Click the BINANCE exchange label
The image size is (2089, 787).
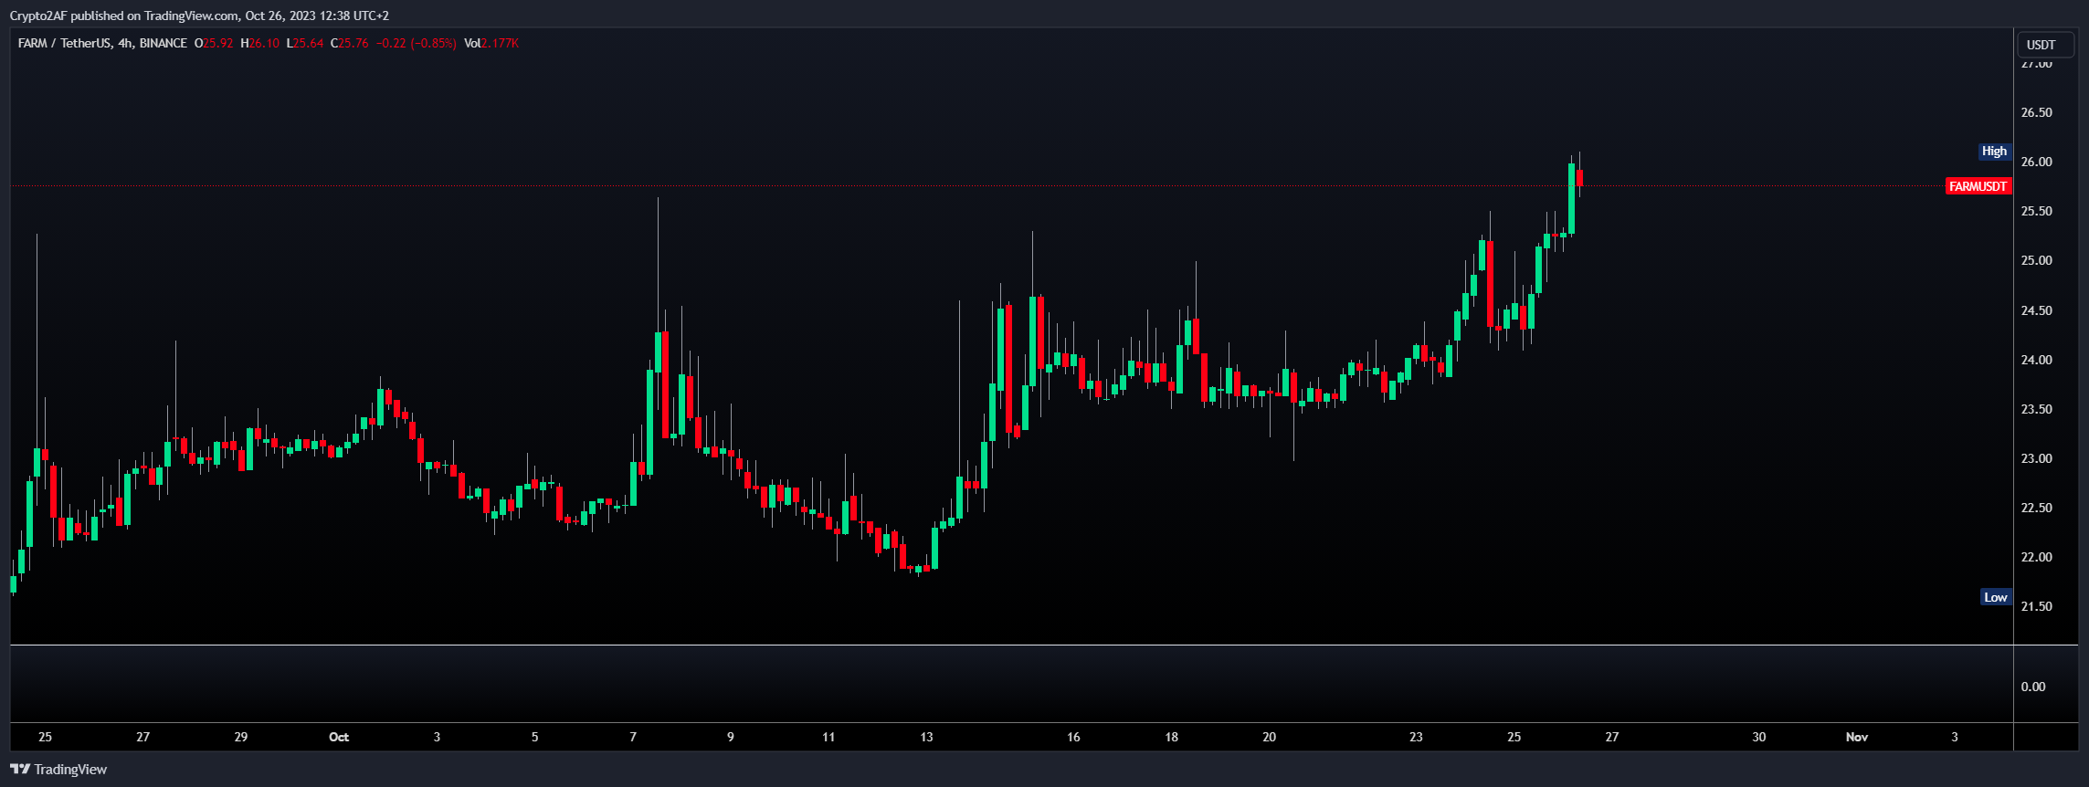pyautogui.click(x=164, y=43)
